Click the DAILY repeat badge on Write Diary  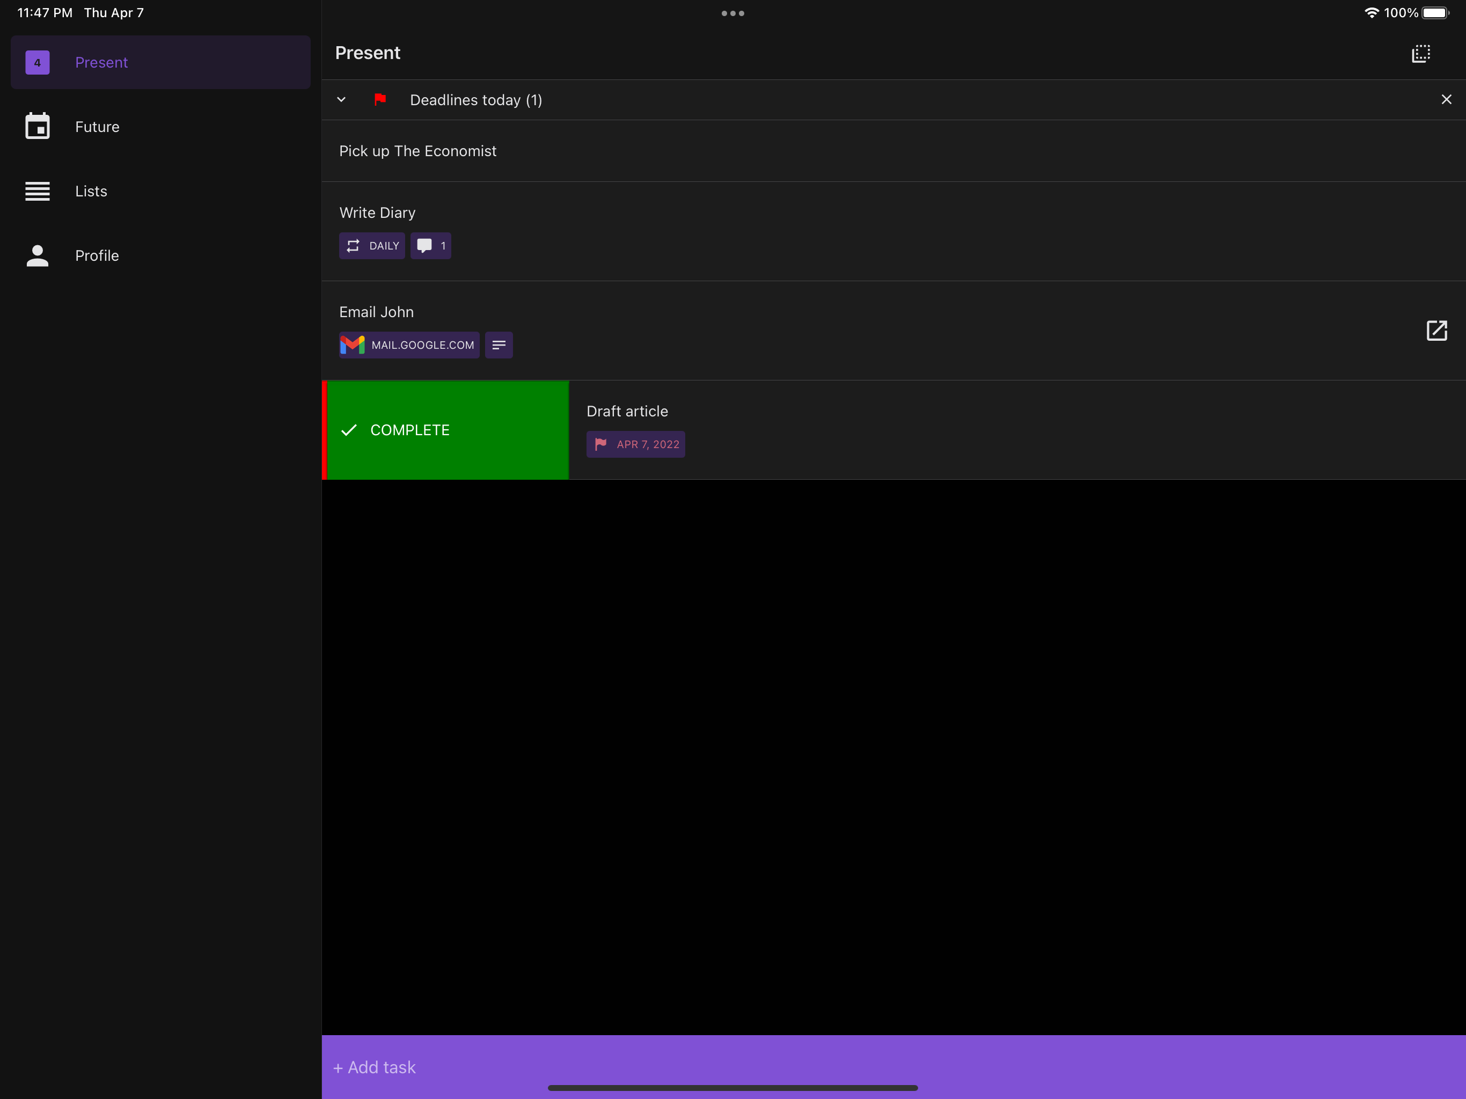(372, 245)
